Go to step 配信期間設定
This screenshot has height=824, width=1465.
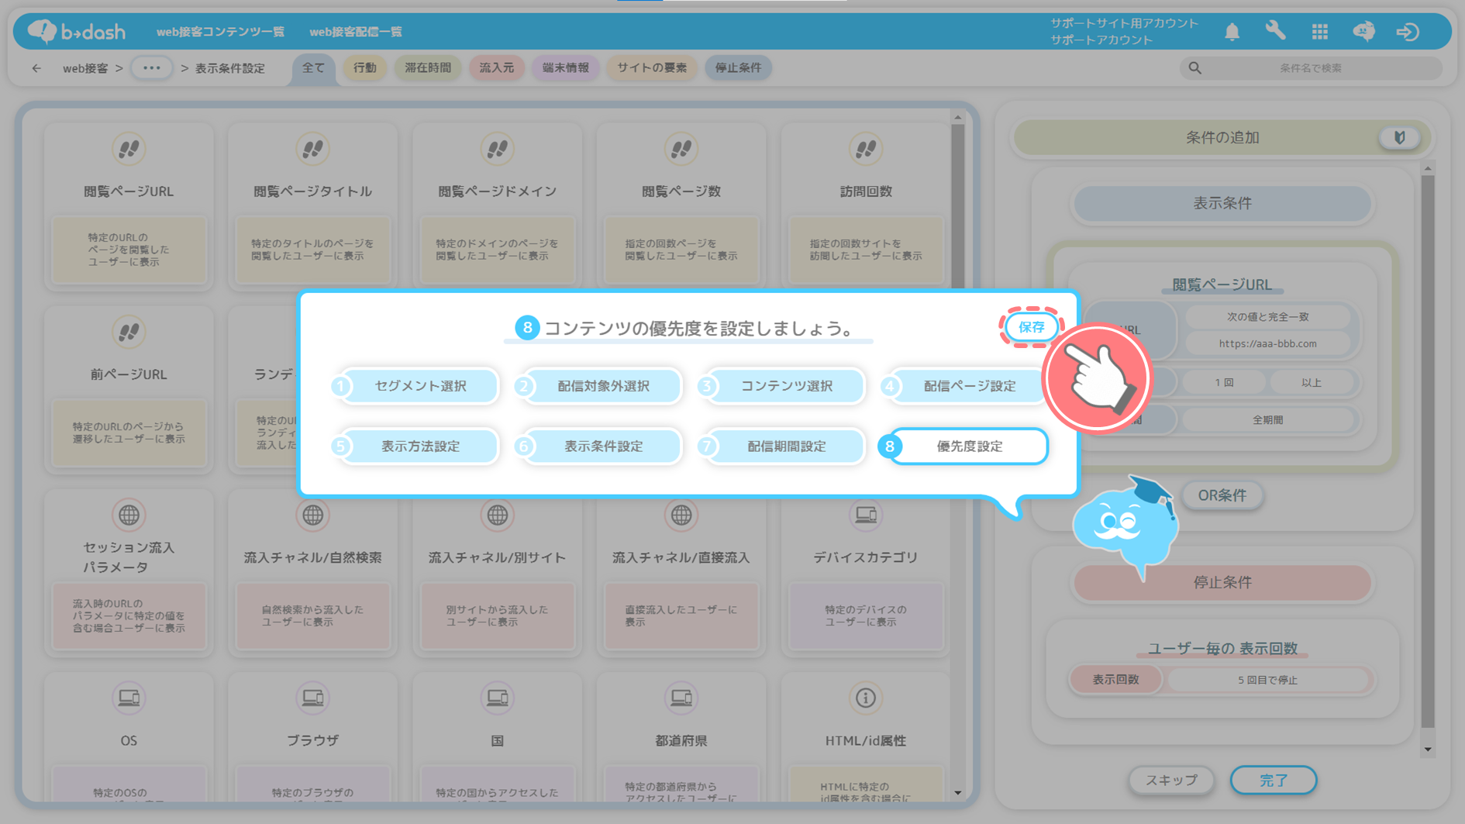[x=786, y=446]
